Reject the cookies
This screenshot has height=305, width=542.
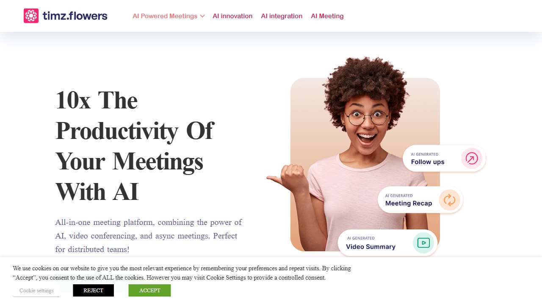click(x=93, y=290)
